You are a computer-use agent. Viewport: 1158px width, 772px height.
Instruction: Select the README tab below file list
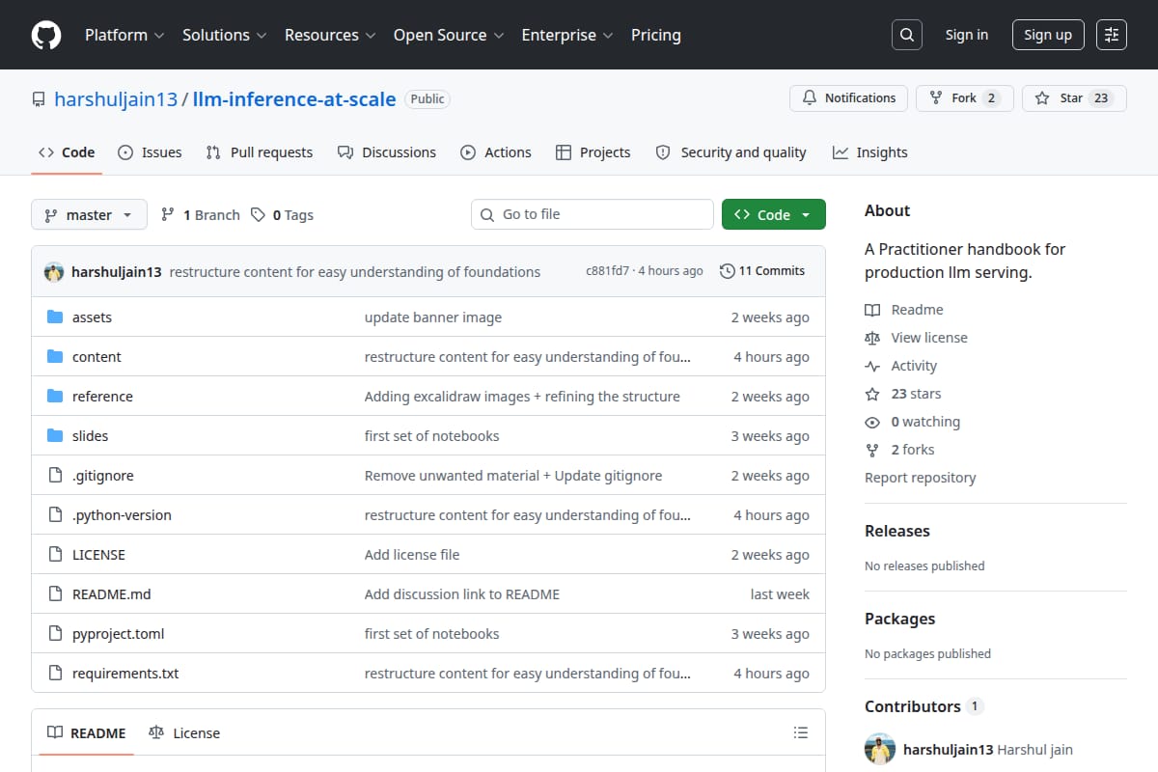[87, 733]
